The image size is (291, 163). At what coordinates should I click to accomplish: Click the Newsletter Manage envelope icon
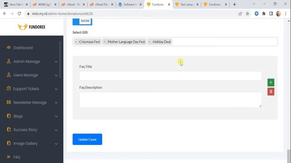(x=9, y=102)
